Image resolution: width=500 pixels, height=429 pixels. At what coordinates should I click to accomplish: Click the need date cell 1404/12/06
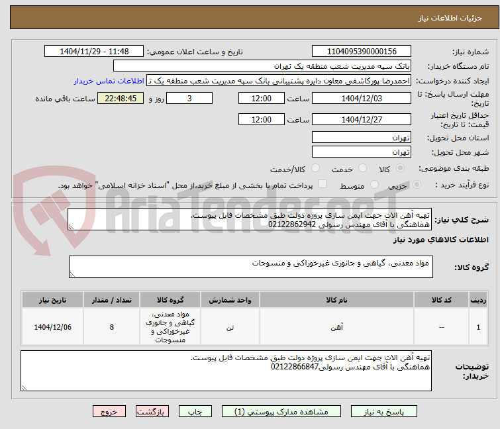click(52, 327)
